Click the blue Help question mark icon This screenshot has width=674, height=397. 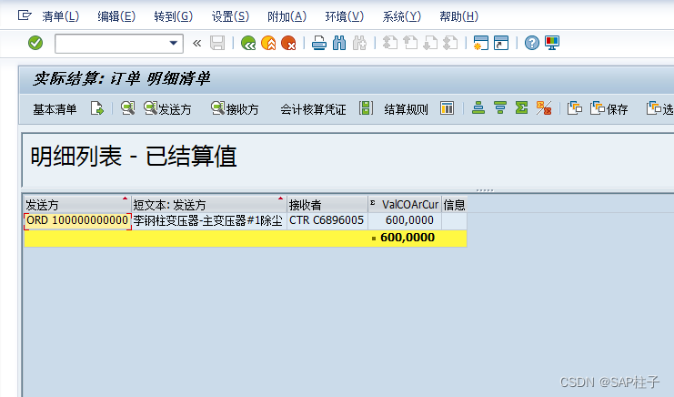click(x=532, y=43)
